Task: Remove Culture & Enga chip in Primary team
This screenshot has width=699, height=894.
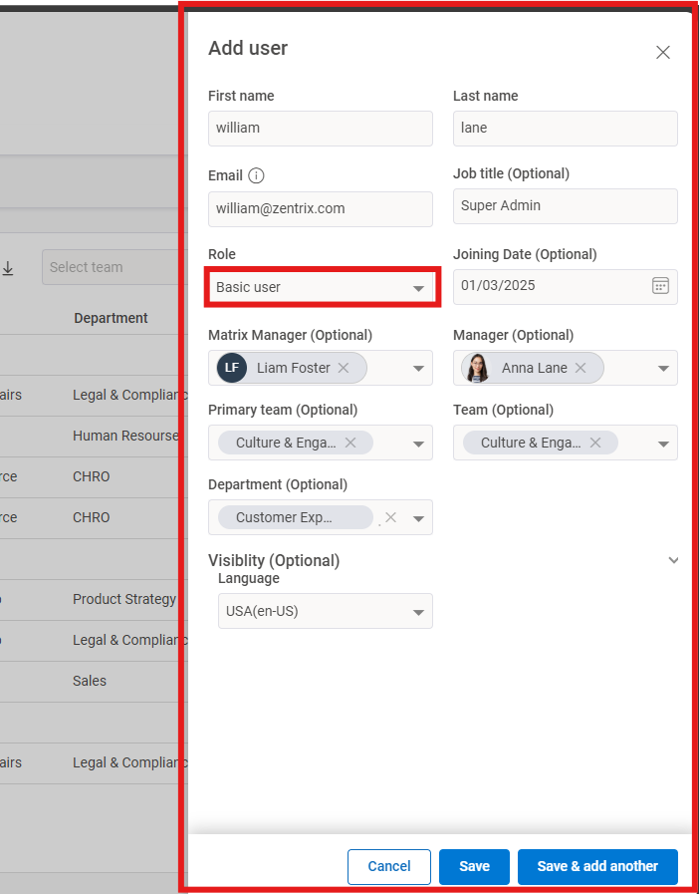Action: [x=350, y=443]
